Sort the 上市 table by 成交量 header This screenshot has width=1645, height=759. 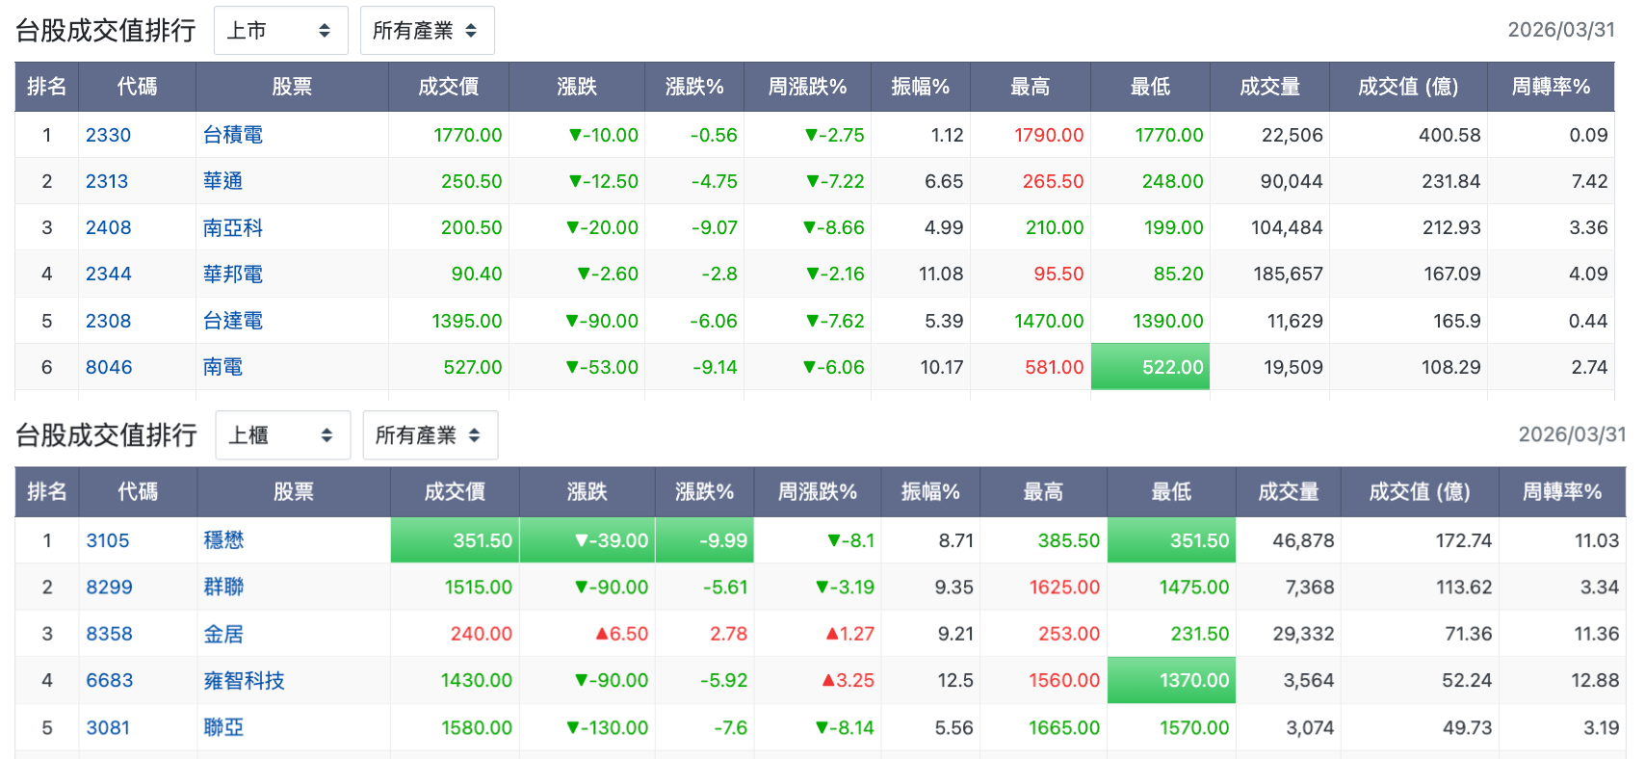[1269, 87]
